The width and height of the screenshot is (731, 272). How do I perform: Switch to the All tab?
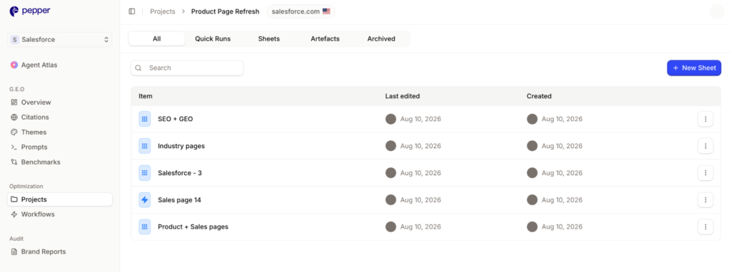(156, 38)
